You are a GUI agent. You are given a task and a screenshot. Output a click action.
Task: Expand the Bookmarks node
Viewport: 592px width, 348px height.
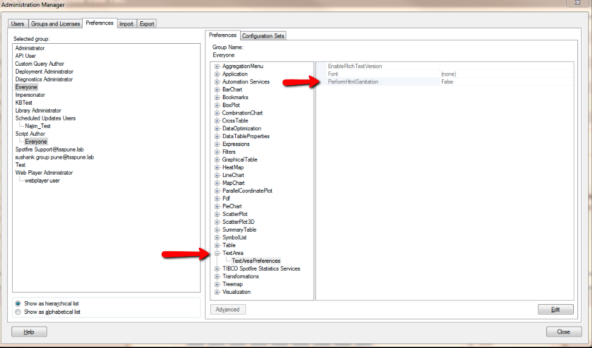coord(217,97)
